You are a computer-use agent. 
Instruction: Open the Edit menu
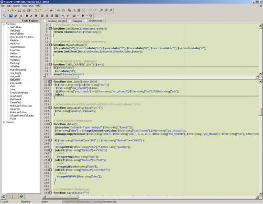point(9,6)
